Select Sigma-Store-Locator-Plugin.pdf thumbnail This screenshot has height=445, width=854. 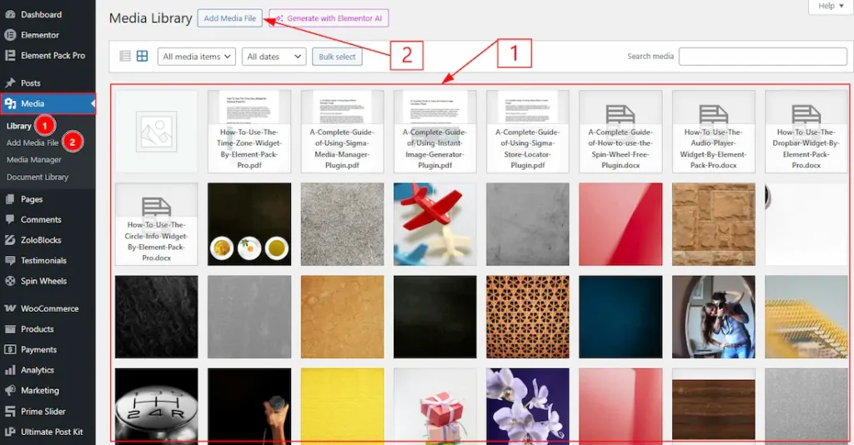tap(528, 132)
